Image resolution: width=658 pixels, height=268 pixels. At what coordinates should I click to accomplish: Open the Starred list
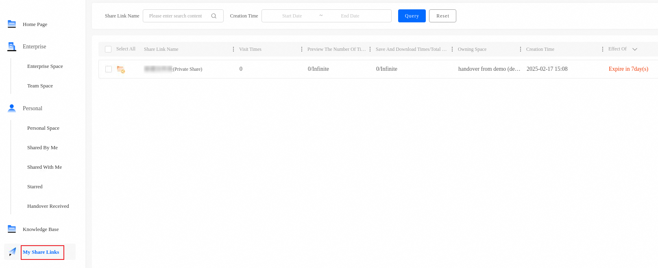point(35,187)
